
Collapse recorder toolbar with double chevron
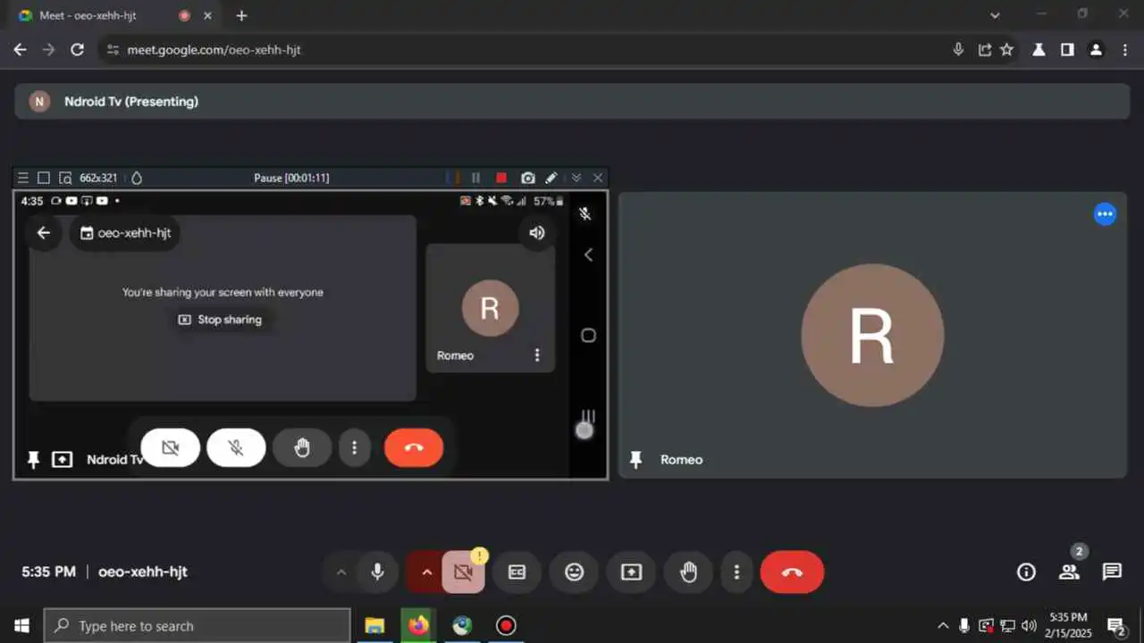[x=576, y=178]
